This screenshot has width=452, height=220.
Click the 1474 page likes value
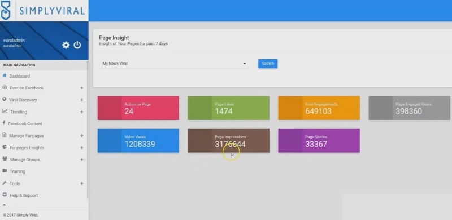pos(224,111)
